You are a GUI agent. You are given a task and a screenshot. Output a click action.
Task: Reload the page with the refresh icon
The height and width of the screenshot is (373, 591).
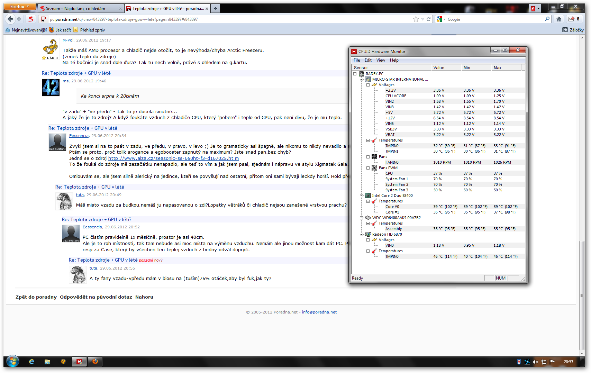[x=428, y=19]
